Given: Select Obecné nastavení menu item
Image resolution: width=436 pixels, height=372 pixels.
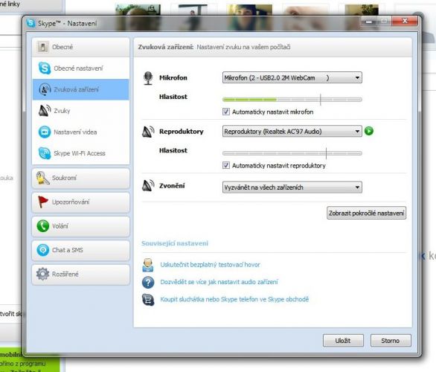Looking at the screenshot, I should [x=80, y=68].
